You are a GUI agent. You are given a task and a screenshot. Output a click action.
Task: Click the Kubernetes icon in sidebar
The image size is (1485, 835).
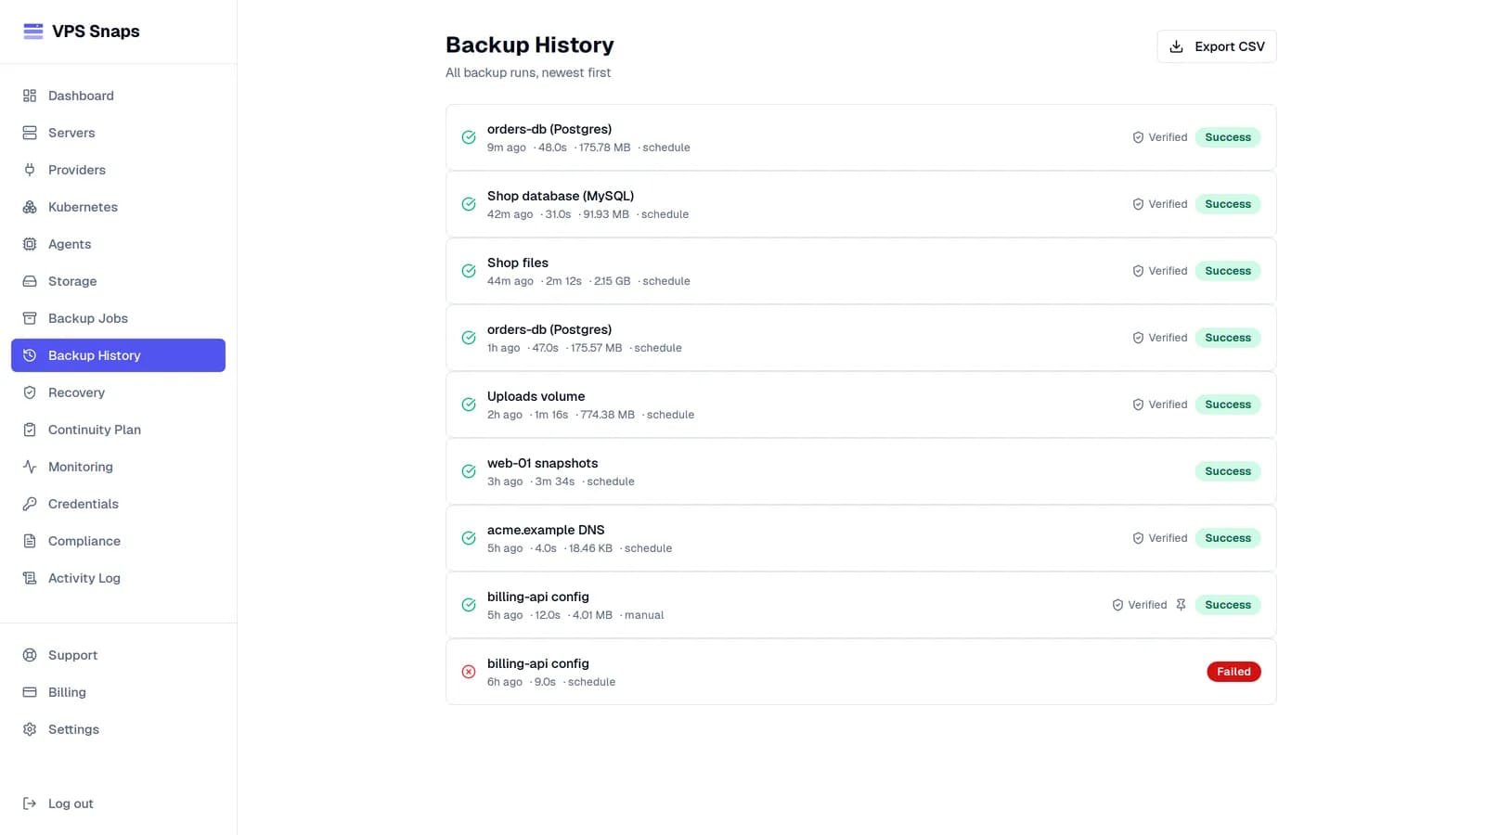(30, 207)
